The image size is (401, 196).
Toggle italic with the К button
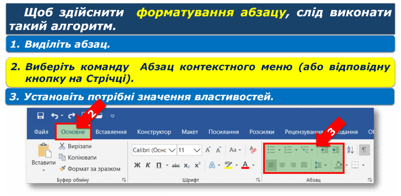point(148,165)
